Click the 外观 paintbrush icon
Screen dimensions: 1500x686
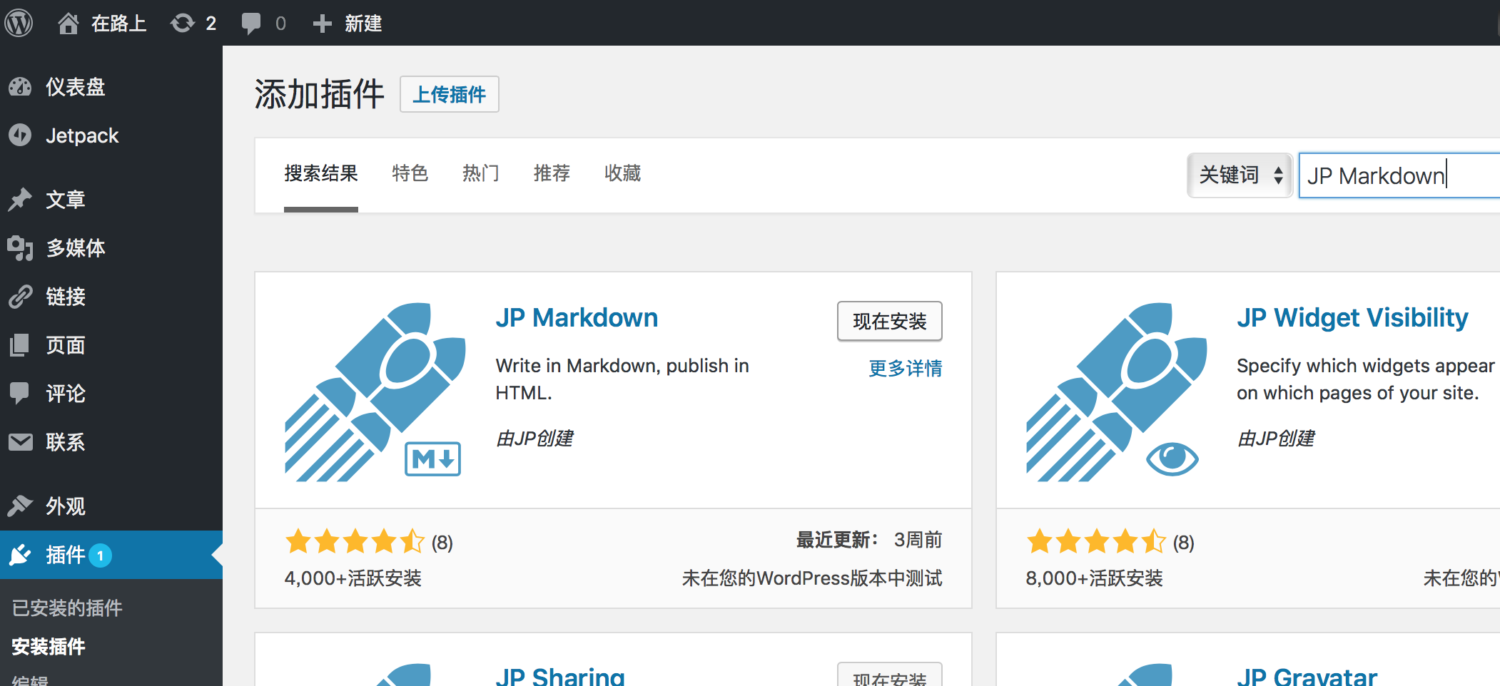click(x=20, y=506)
